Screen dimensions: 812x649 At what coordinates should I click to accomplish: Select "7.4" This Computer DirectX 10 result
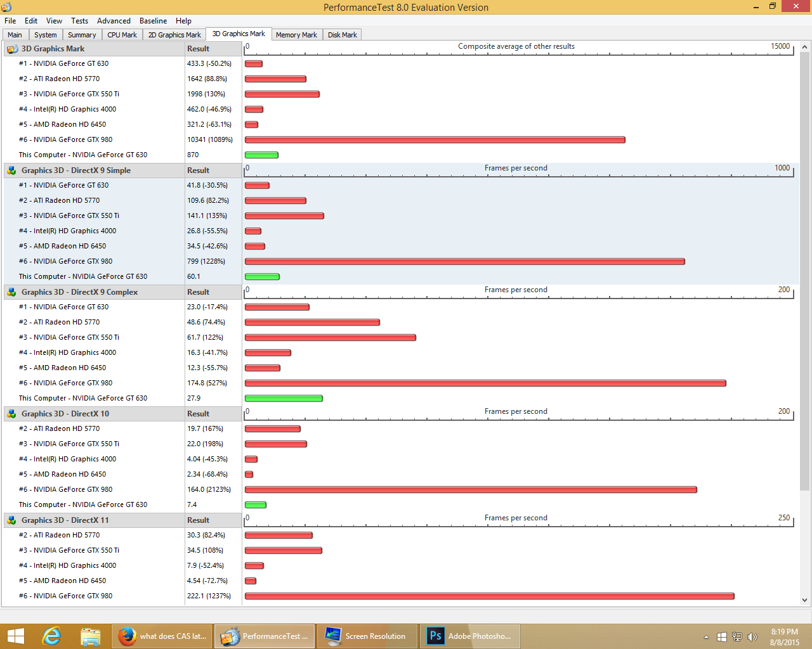192,505
